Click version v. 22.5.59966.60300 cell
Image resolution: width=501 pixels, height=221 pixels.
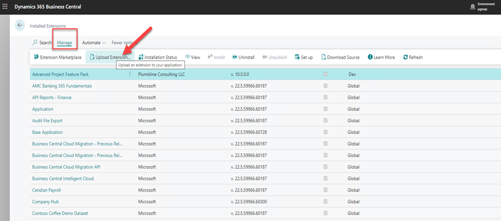(x=248, y=201)
